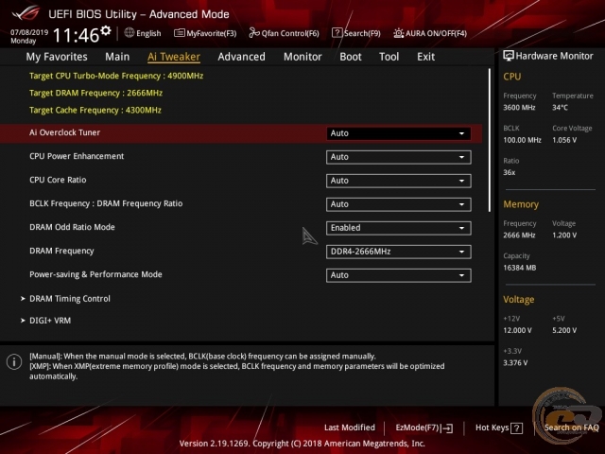Click CPU Power Enhancement label
Viewport: 605px width, 454px height.
point(77,156)
